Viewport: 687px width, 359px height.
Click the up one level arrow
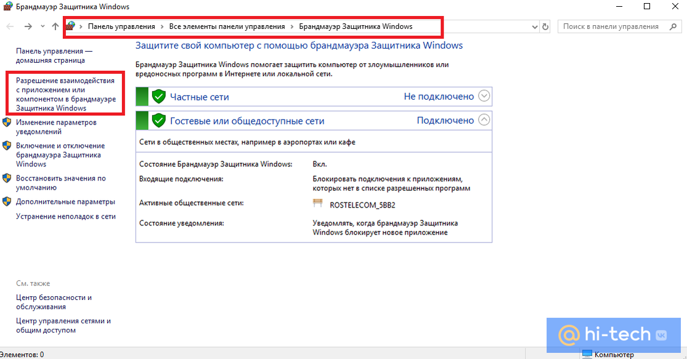[x=55, y=26]
